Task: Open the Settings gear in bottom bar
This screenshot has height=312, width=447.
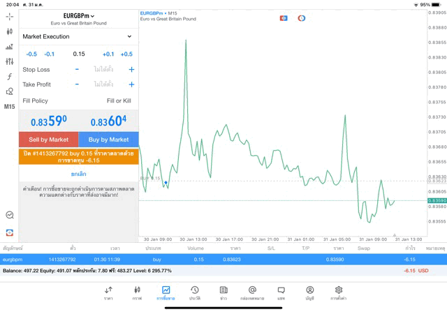Action: pyautogui.click(x=339, y=292)
